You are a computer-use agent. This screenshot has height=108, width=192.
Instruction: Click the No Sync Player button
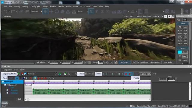(x=142, y=62)
